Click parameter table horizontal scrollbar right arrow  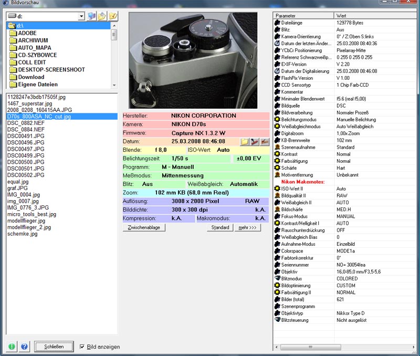(414, 347)
